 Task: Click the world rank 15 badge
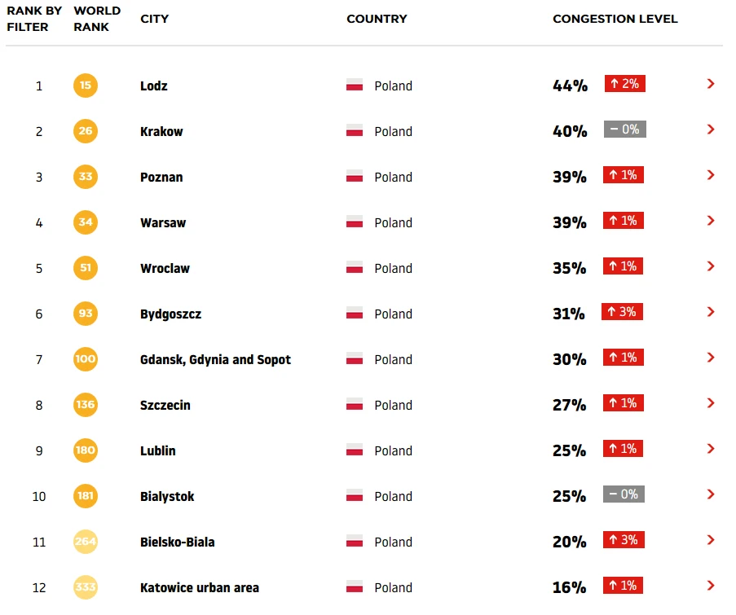tap(86, 85)
